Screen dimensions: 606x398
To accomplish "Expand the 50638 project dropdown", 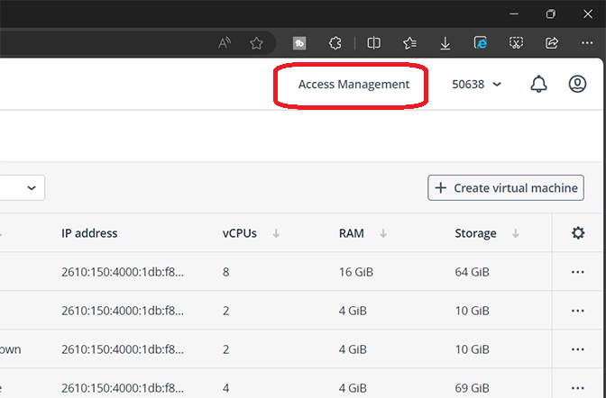I will 476,84.
